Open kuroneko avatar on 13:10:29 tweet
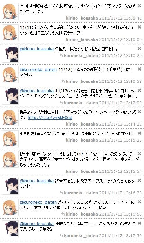The width and height of the screenshot is (144, 243). point(10,54)
